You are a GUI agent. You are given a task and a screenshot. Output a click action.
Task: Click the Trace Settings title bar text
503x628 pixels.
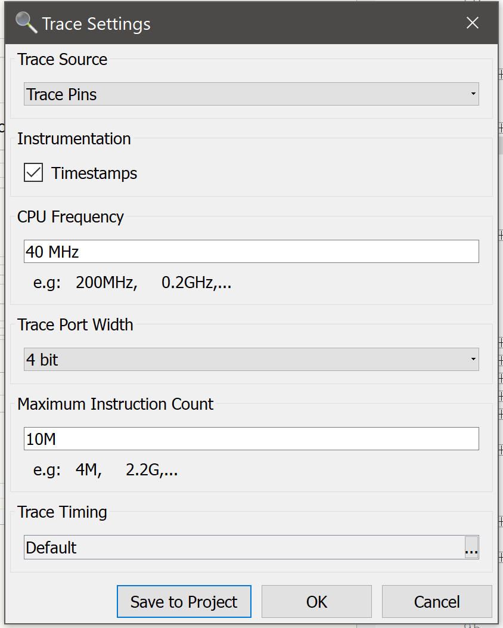[96, 24]
